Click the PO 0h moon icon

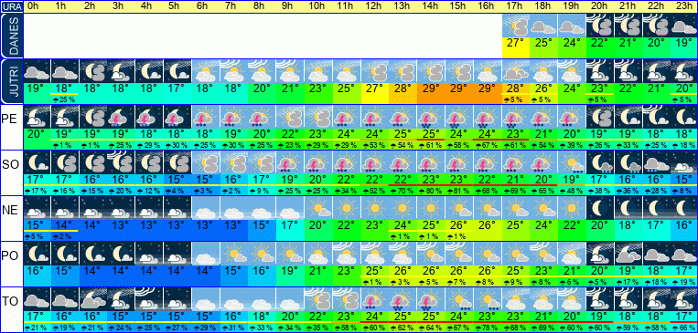click(x=37, y=253)
